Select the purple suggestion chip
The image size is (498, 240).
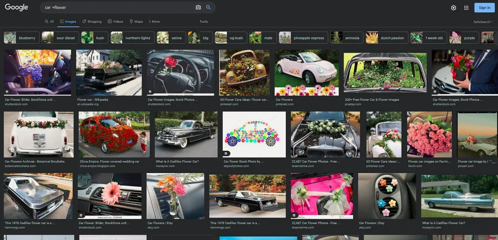point(464,37)
